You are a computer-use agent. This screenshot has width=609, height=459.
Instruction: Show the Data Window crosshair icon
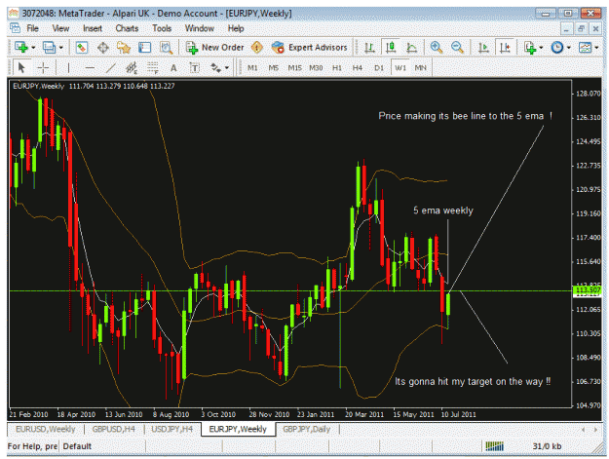point(103,48)
